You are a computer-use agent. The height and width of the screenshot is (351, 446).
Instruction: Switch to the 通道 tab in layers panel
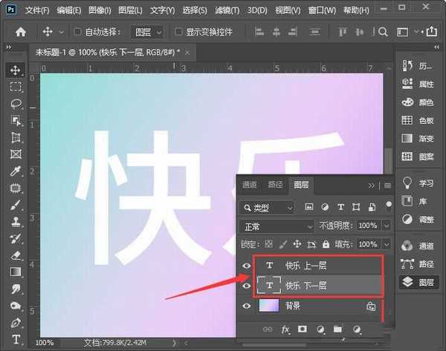coord(250,185)
